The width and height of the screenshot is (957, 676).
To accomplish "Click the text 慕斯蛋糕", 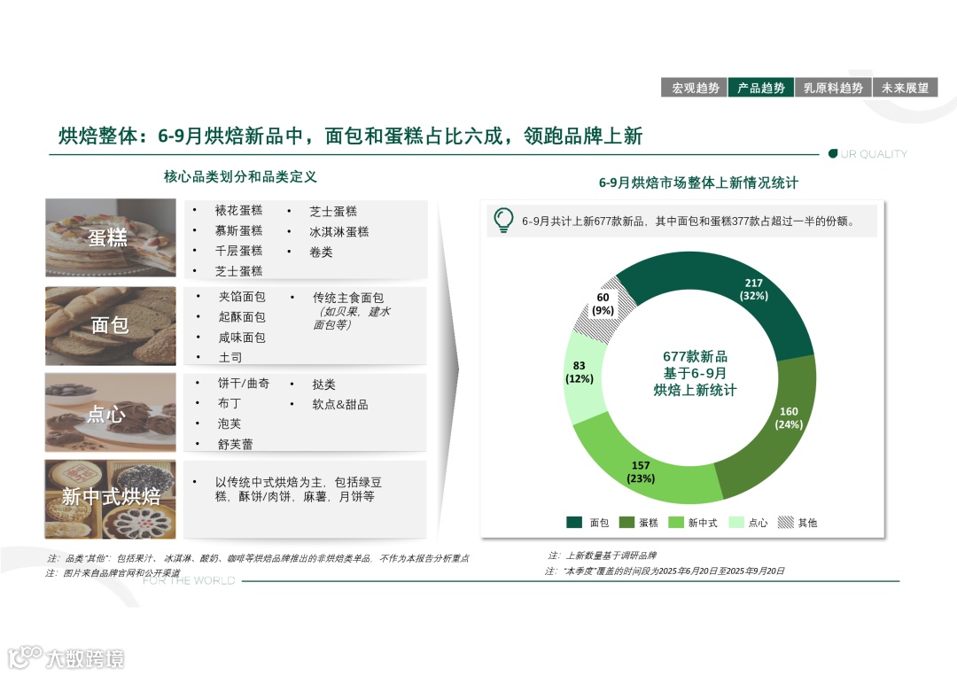I will [238, 230].
